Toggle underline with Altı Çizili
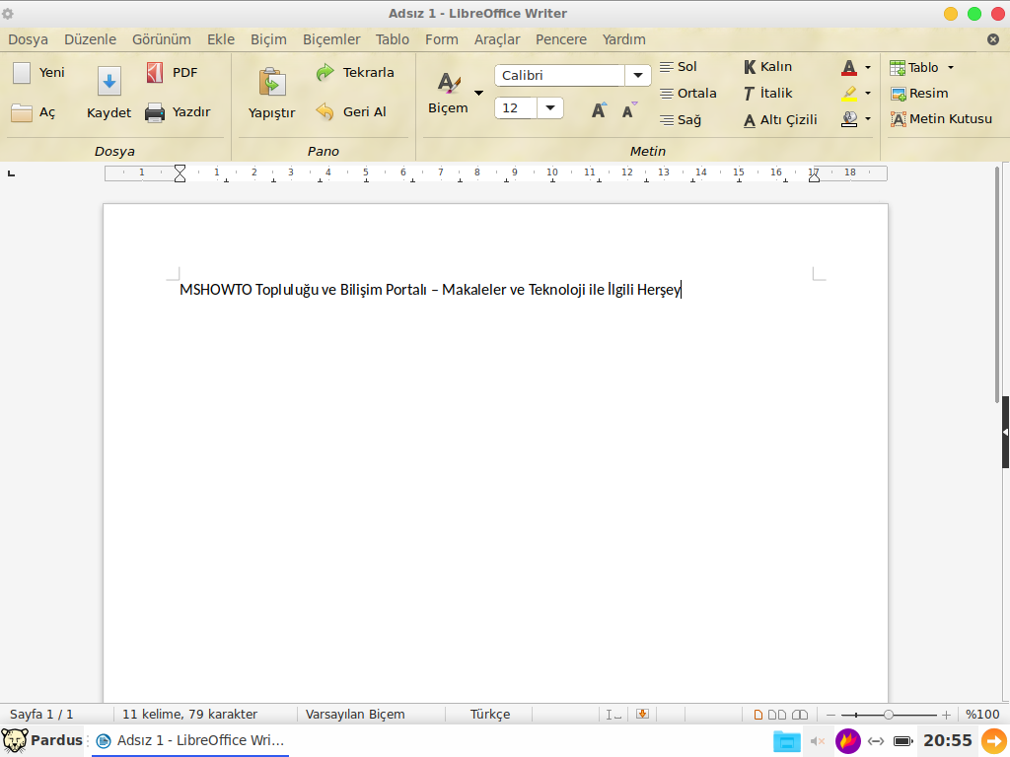This screenshot has height=757, width=1010. (780, 119)
